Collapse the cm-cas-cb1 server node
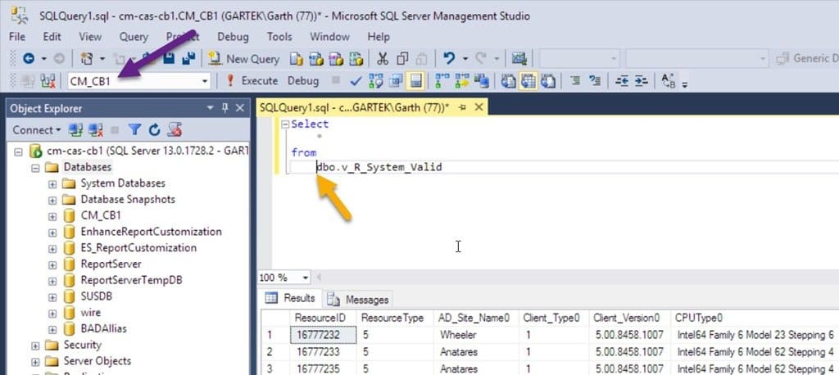Screen dimensions: 839x375 18,151
